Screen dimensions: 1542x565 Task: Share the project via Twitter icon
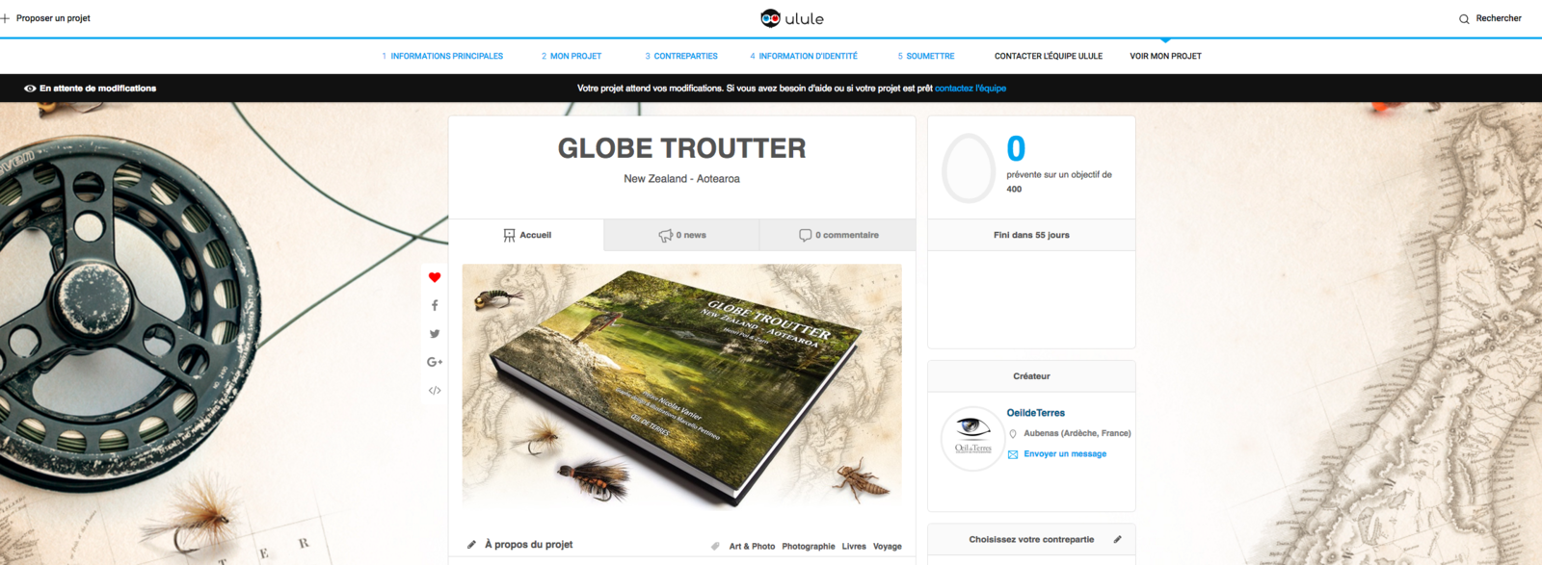point(435,334)
